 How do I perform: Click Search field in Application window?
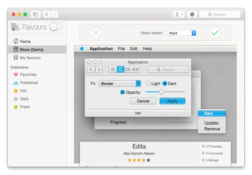click(168, 69)
